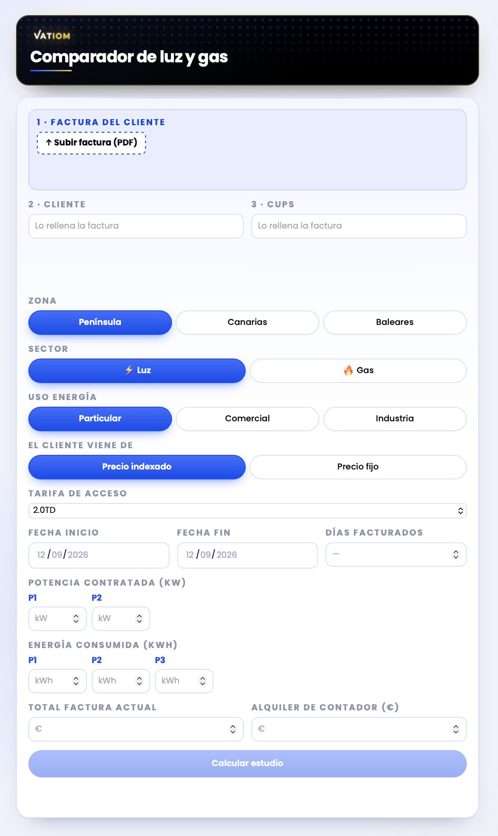This screenshot has width=498, height=836.
Task: Focus the CUPS input field
Action: [359, 226]
